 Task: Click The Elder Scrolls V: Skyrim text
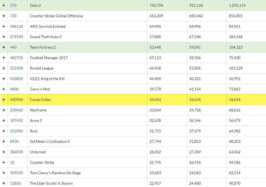(51, 183)
